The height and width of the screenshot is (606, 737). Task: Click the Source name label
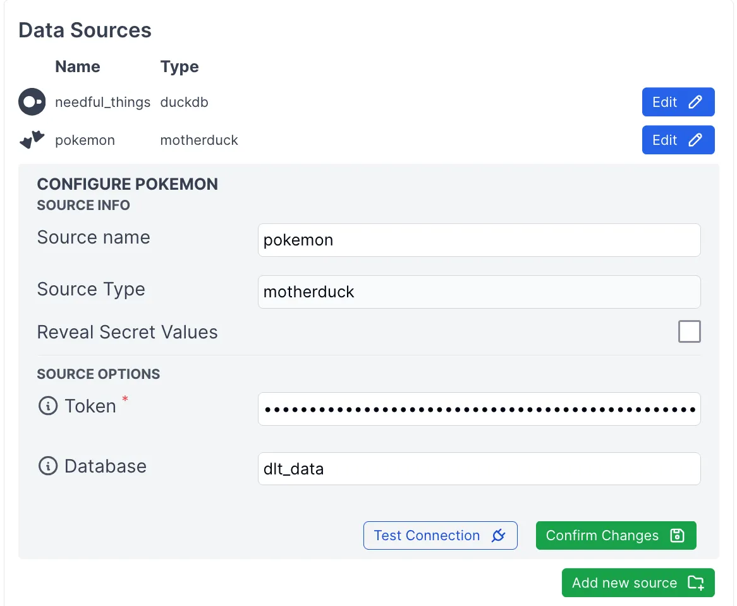point(94,237)
